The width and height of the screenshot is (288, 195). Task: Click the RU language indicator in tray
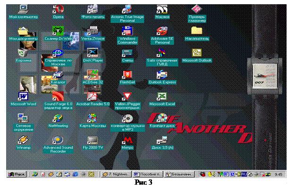pos(244,174)
